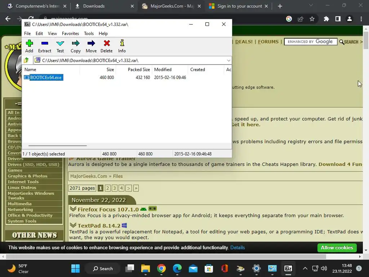Click the Google icon in the address bar
Screen dimensions: 369x277
click(289, 19)
